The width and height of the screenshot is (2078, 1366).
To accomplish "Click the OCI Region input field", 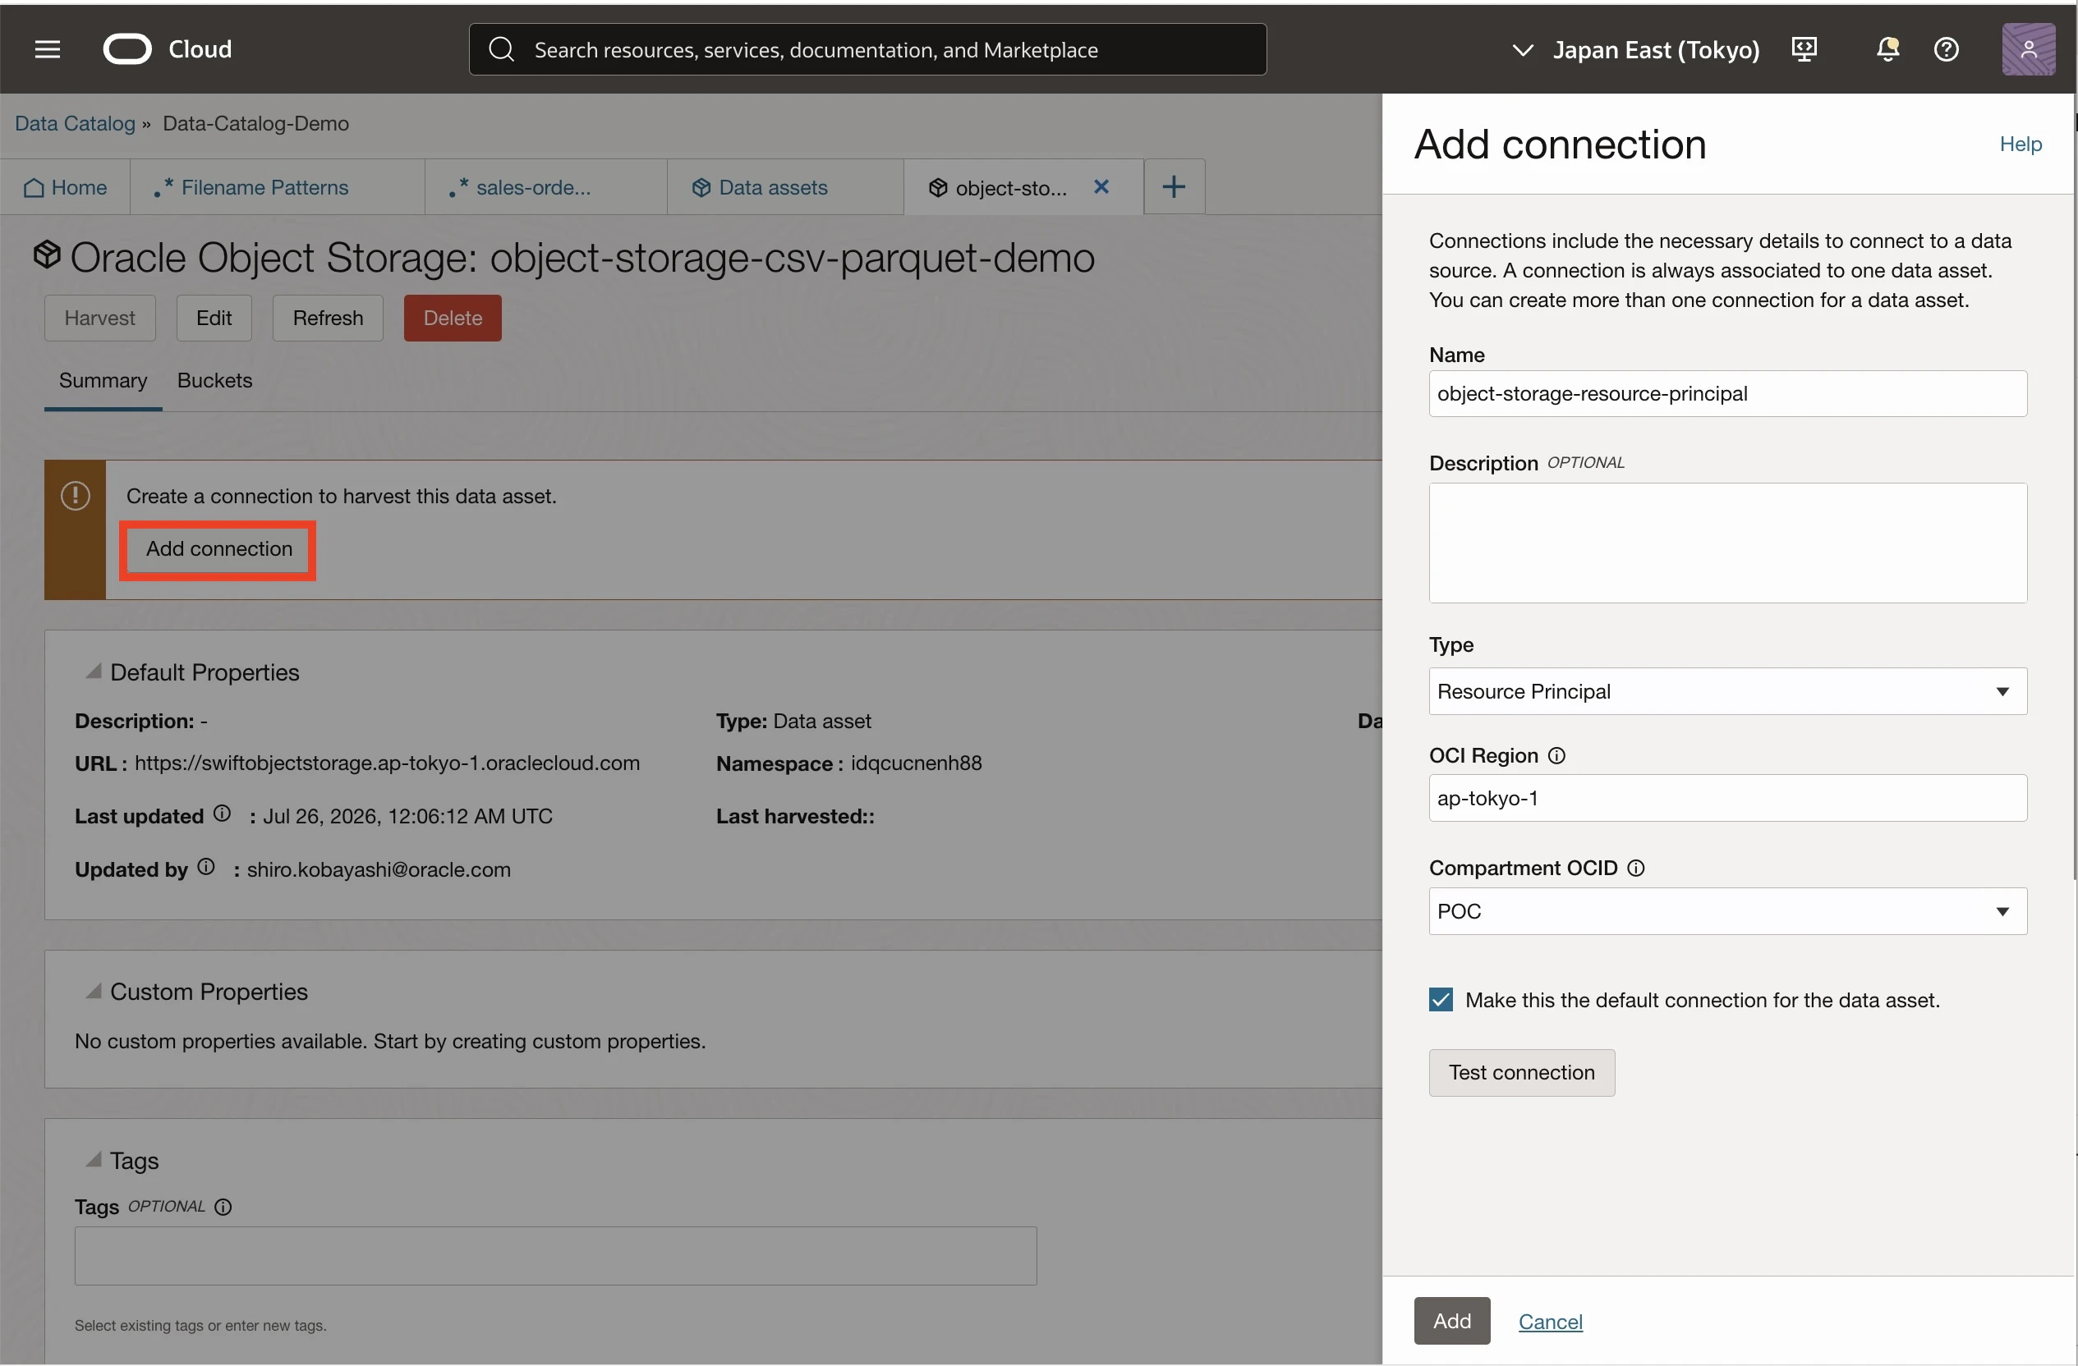I will tap(1728, 798).
